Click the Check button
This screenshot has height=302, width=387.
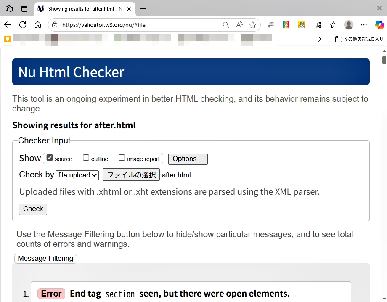33,209
